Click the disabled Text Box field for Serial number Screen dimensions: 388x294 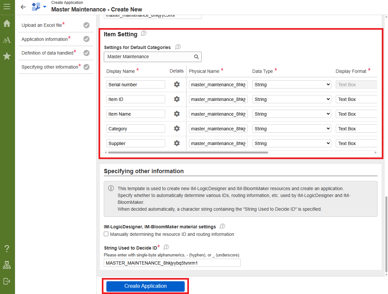coord(357,85)
